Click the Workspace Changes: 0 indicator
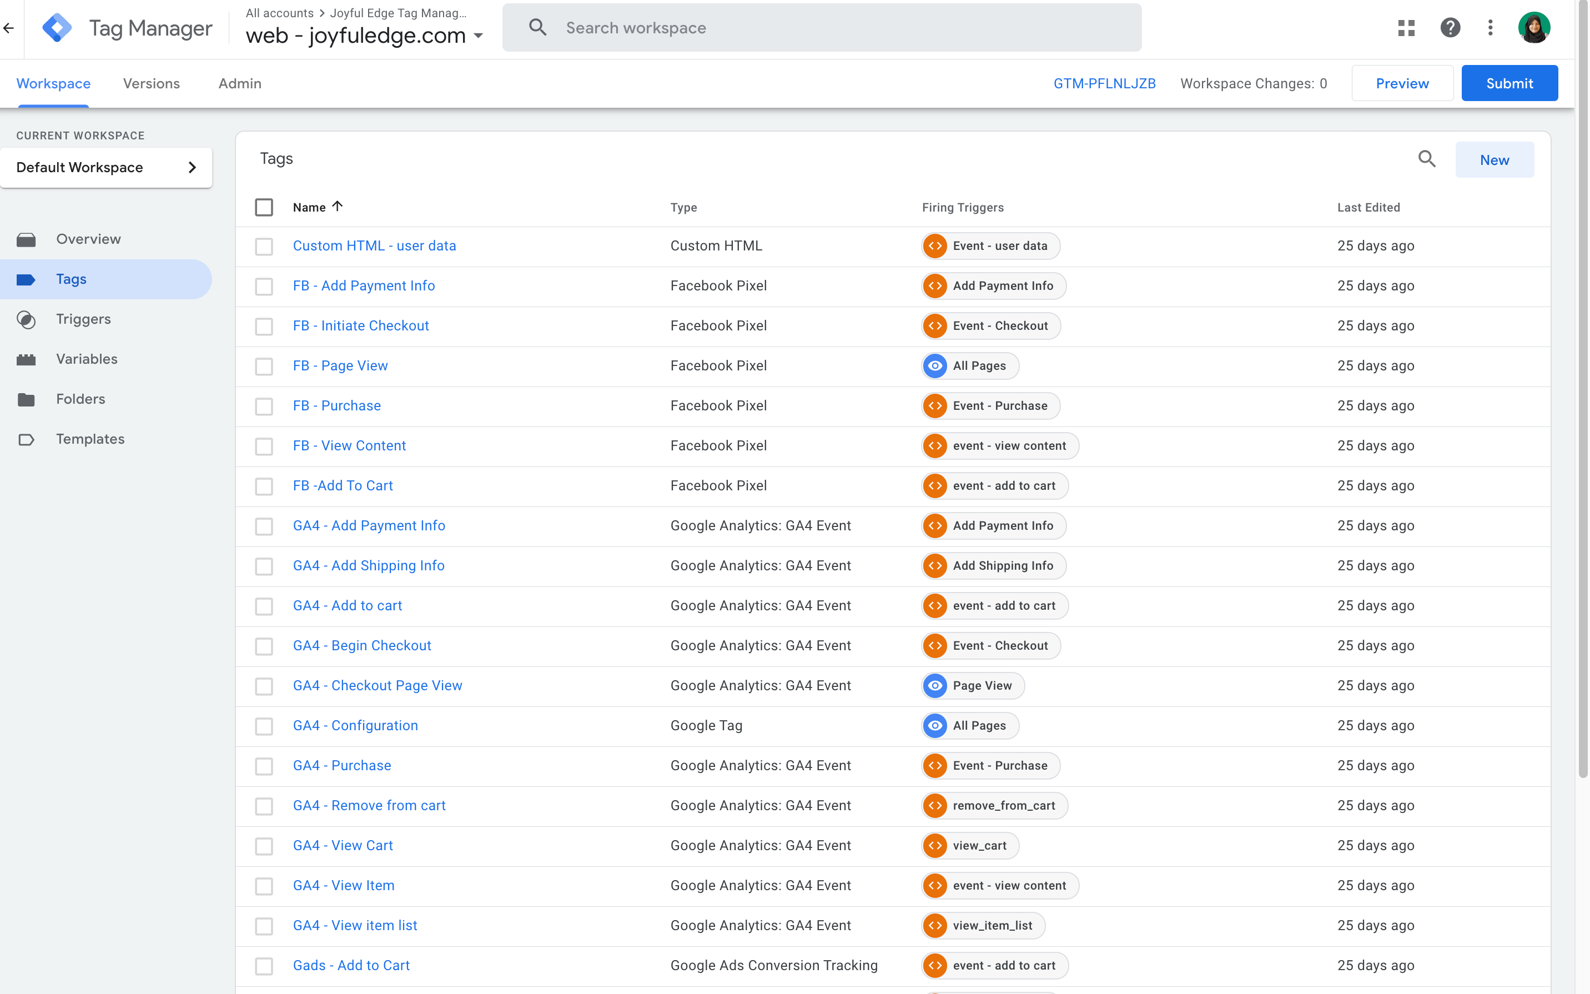The image size is (1590, 994). [x=1254, y=83]
